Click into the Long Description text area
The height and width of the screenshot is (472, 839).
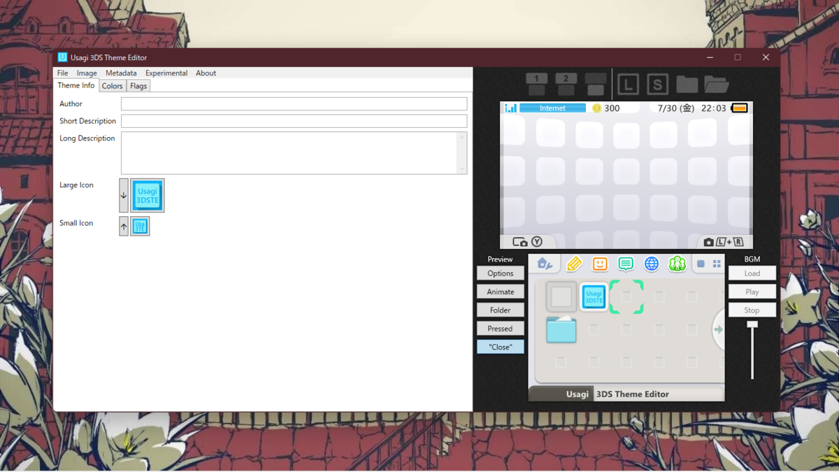click(x=289, y=152)
